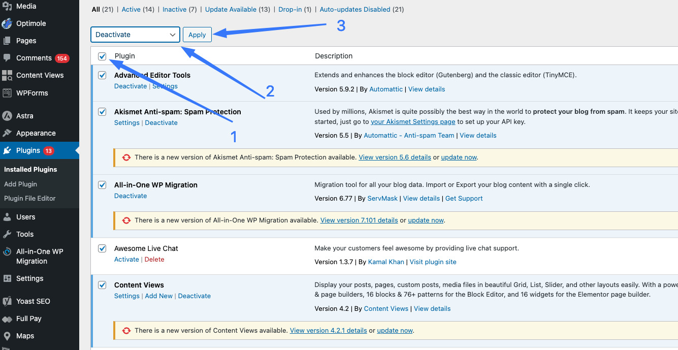678x350 pixels.
Task: Open the Deactivate bulk actions dropdown
Action: click(135, 35)
